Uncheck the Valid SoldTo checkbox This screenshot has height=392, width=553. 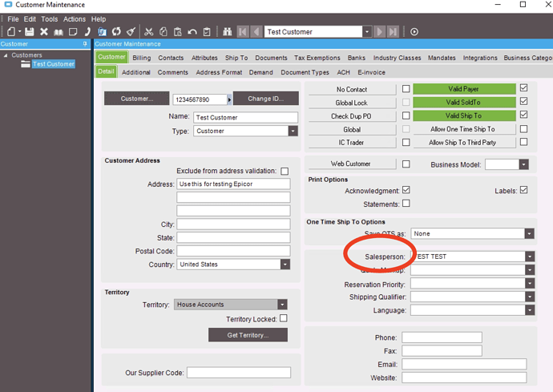point(523,101)
